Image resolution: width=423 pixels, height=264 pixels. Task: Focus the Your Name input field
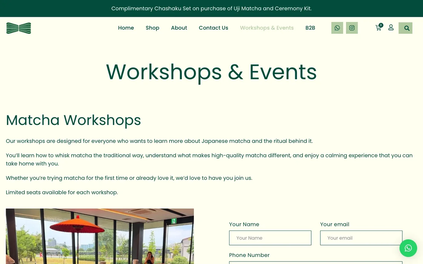click(x=270, y=238)
